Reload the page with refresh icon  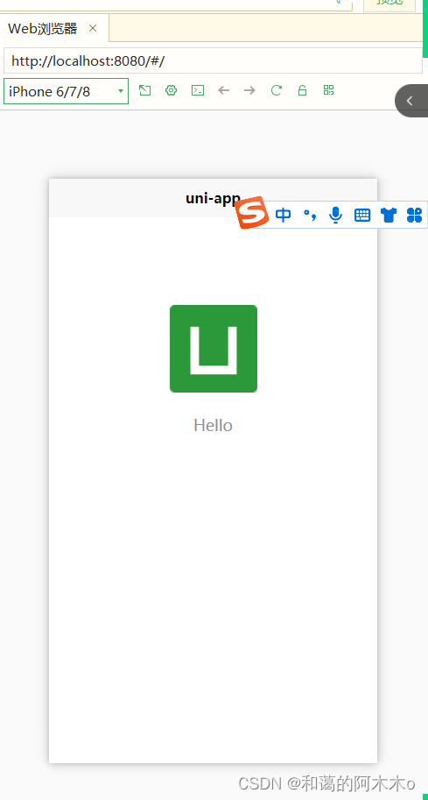(277, 90)
